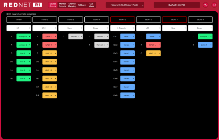Click the red S/PDIF R input button
This screenshot has height=140, width=219.
click(50, 45)
